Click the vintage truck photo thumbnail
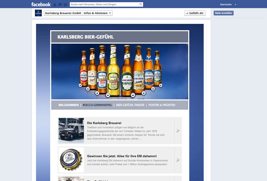267x181 pixels. pos(71,131)
